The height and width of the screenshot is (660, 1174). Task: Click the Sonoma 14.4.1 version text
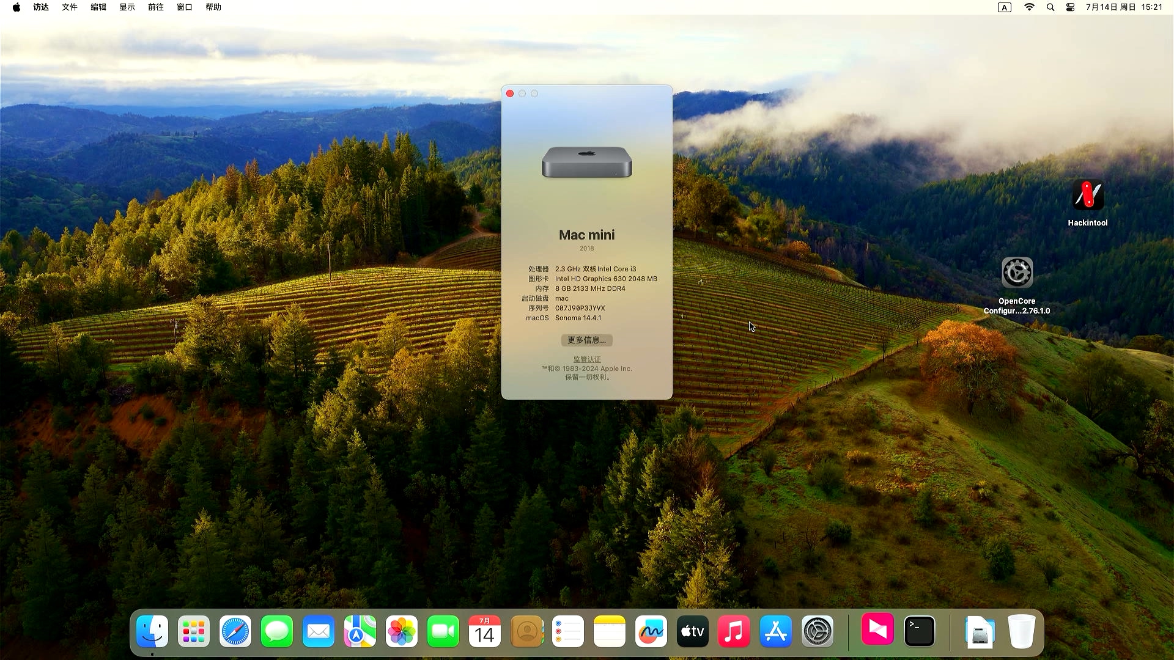[578, 318]
